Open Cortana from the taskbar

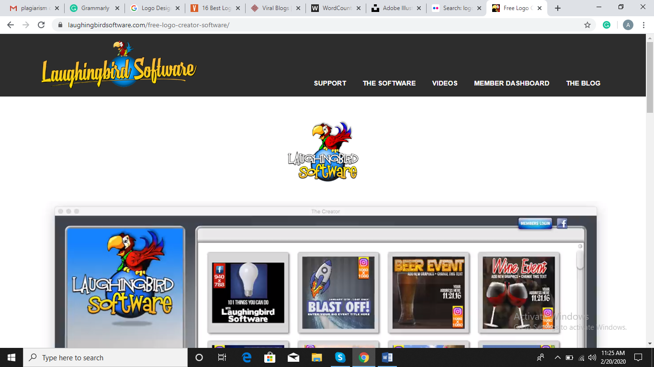coord(199,357)
